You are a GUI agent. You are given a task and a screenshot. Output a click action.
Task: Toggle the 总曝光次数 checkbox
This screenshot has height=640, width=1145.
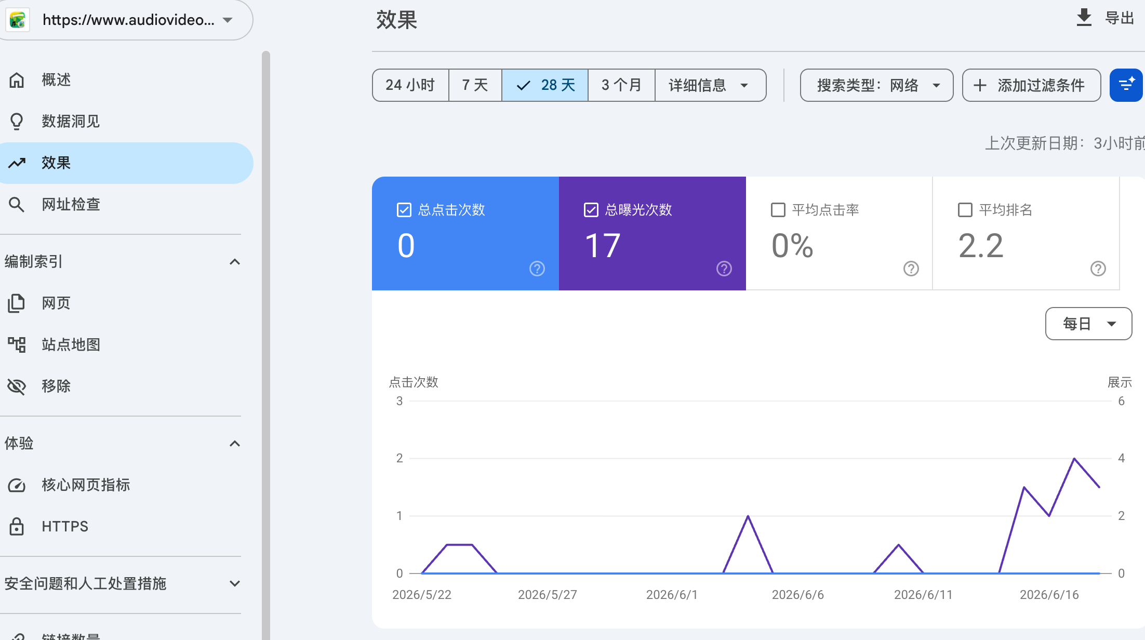point(591,210)
